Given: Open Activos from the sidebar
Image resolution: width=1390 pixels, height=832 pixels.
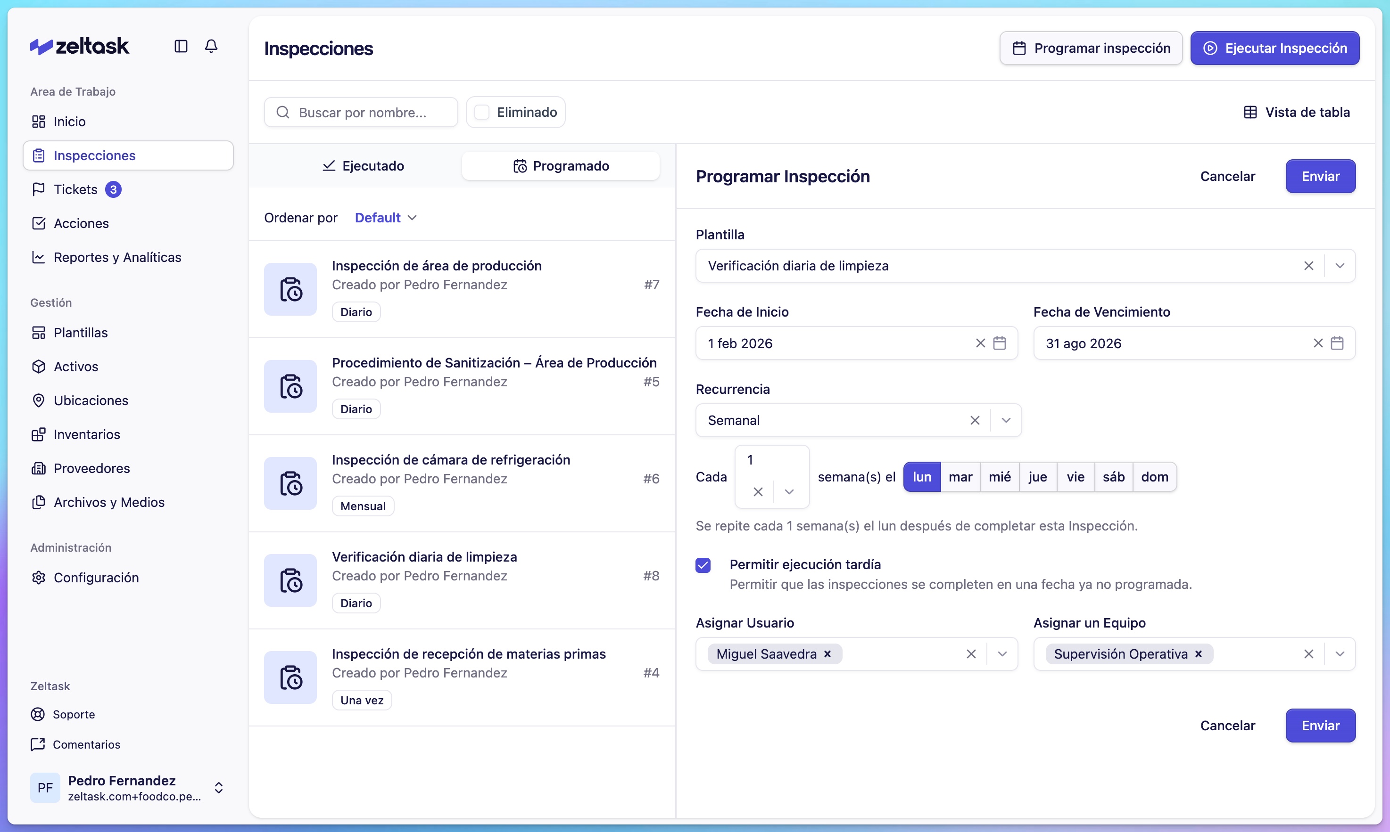Looking at the screenshot, I should (75, 367).
